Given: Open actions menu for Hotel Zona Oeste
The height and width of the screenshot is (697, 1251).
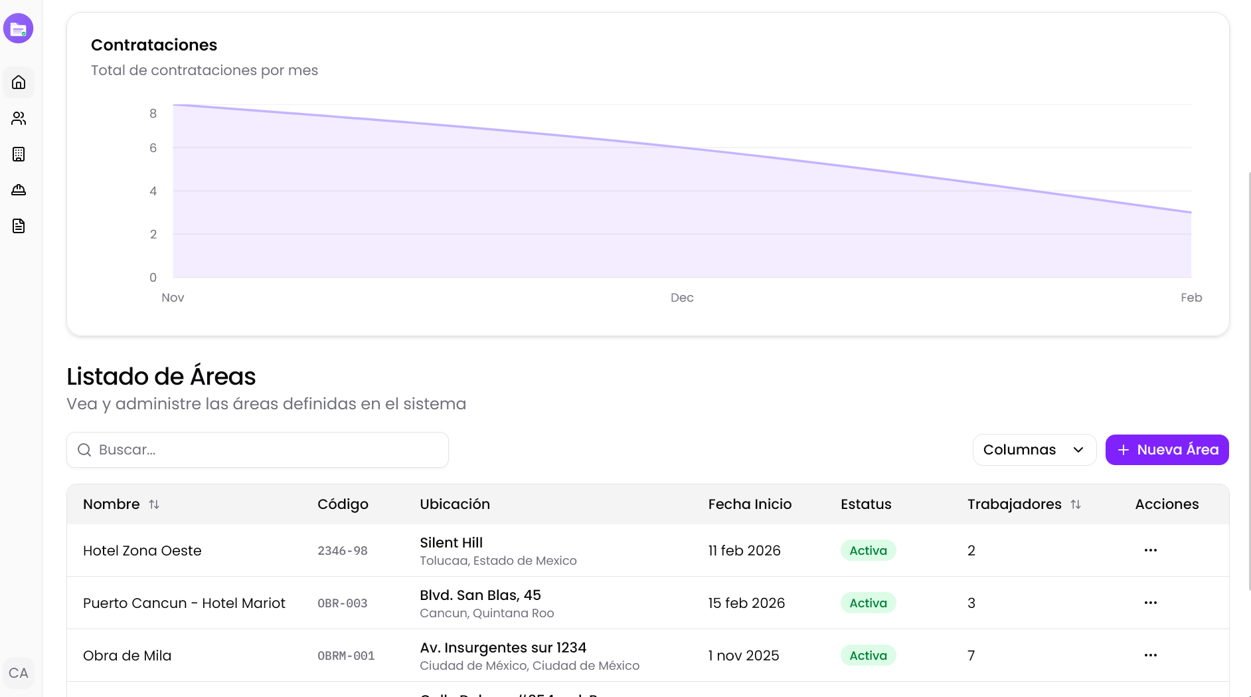Looking at the screenshot, I should [1150, 550].
